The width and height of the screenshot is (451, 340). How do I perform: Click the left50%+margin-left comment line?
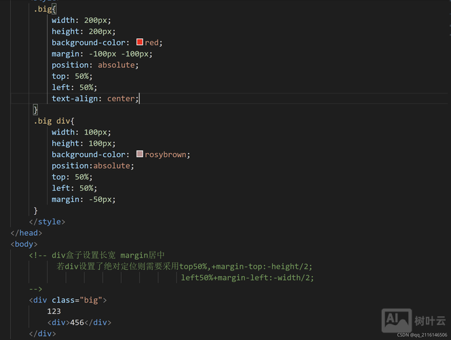pyautogui.click(x=247, y=277)
